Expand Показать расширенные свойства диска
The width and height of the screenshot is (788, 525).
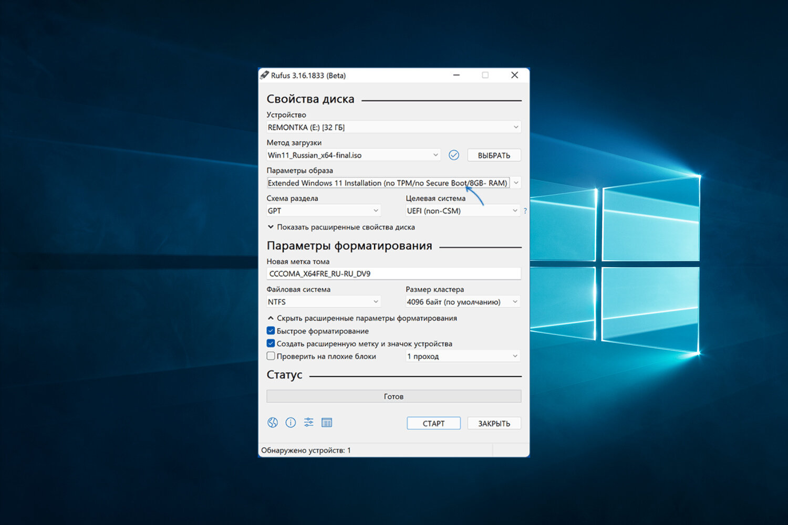point(341,227)
